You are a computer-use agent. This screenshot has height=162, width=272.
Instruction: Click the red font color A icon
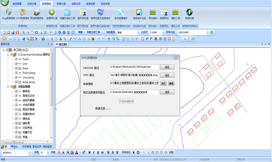pyautogui.click(x=59, y=153)
